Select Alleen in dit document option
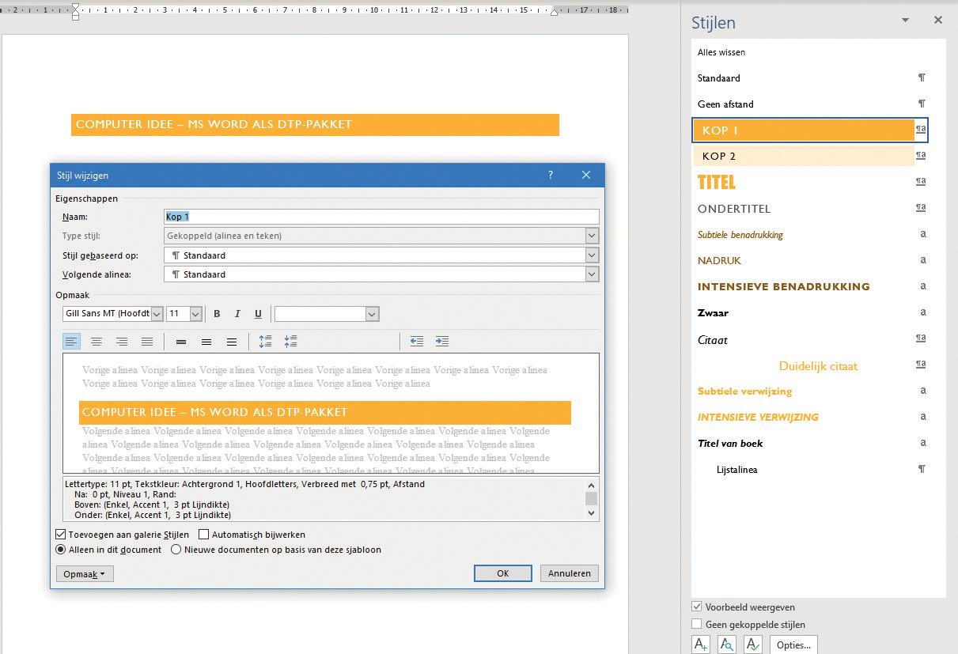Screen dimensions: 958x654 coord(61,550)
